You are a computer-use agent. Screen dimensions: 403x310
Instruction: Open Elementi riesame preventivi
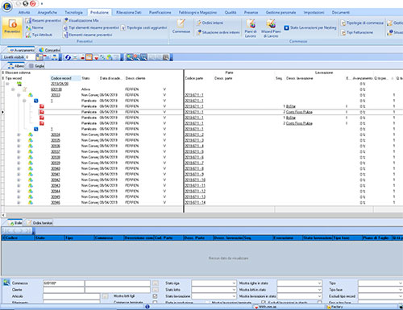pyautogui.click(x=88, y=35)
